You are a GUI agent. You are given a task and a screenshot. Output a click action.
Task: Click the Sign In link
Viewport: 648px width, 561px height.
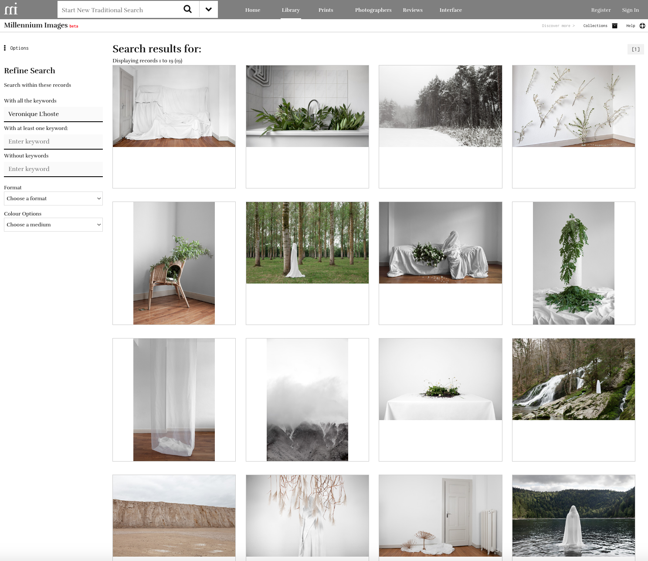pyautogui.click(x=631, y=10)
